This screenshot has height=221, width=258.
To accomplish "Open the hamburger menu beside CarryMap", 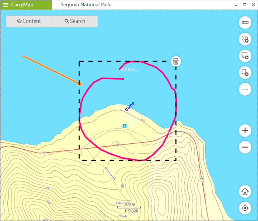I will [6, 5].
